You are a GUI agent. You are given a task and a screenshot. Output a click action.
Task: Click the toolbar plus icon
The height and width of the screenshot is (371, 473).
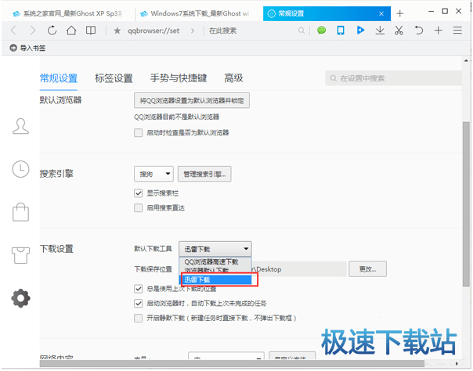438,31
